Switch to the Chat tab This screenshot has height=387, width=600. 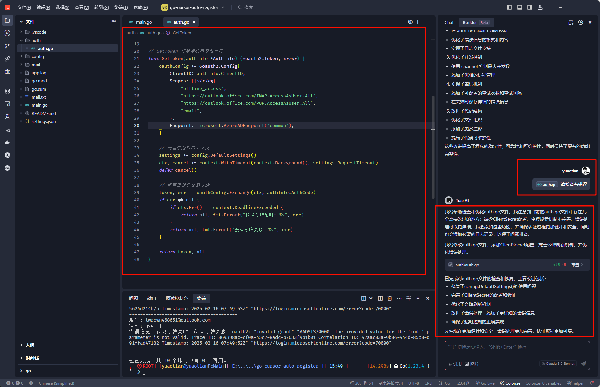click(449, 22)
